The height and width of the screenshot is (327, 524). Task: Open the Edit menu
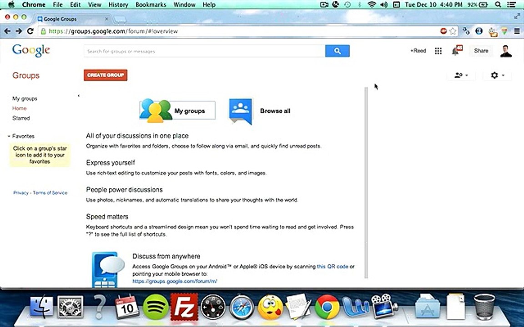(75, 5)
